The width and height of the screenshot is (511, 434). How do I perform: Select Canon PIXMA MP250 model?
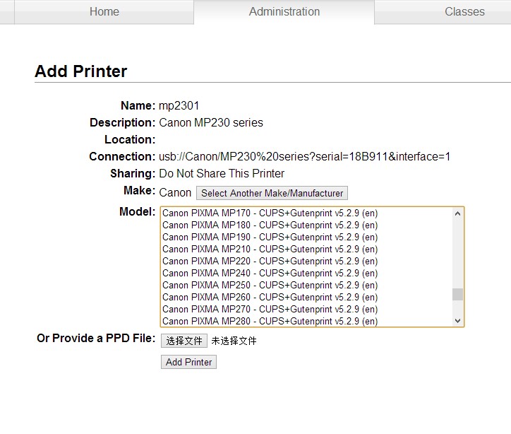306,286
